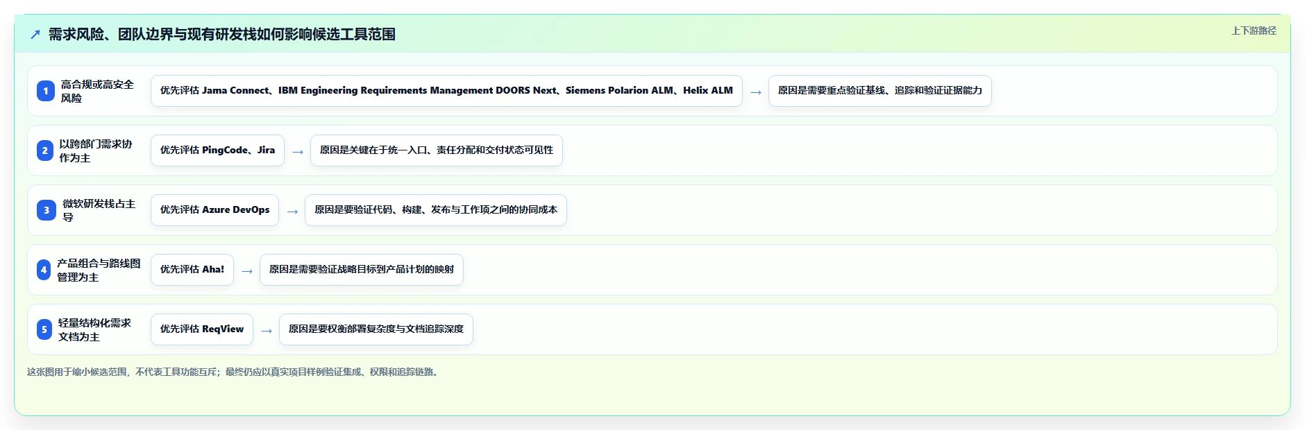This screenshot has width=1305, height=430.
Task: Click the reason box '原因是要验证代码、构建、发布与工作项之间的协同成本'
Action: click(436, 210)
